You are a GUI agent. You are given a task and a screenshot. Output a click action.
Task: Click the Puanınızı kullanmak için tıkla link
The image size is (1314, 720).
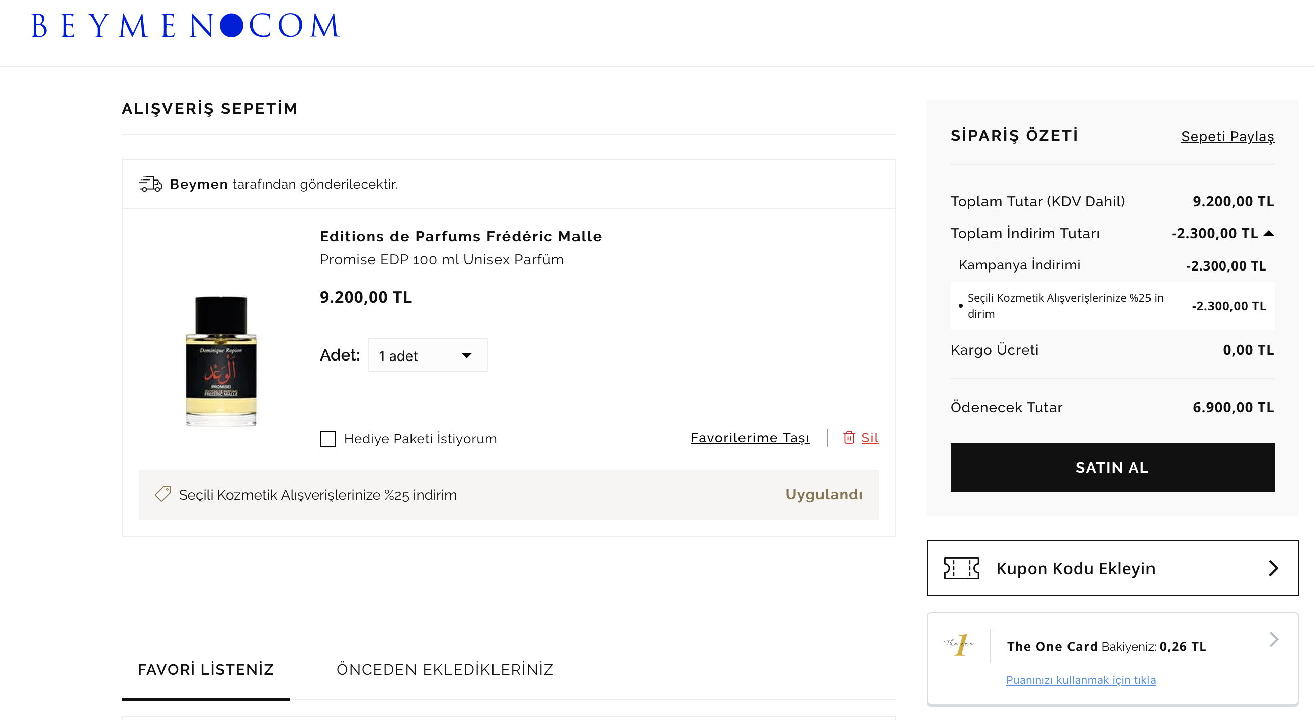[x=1080, y=680]
